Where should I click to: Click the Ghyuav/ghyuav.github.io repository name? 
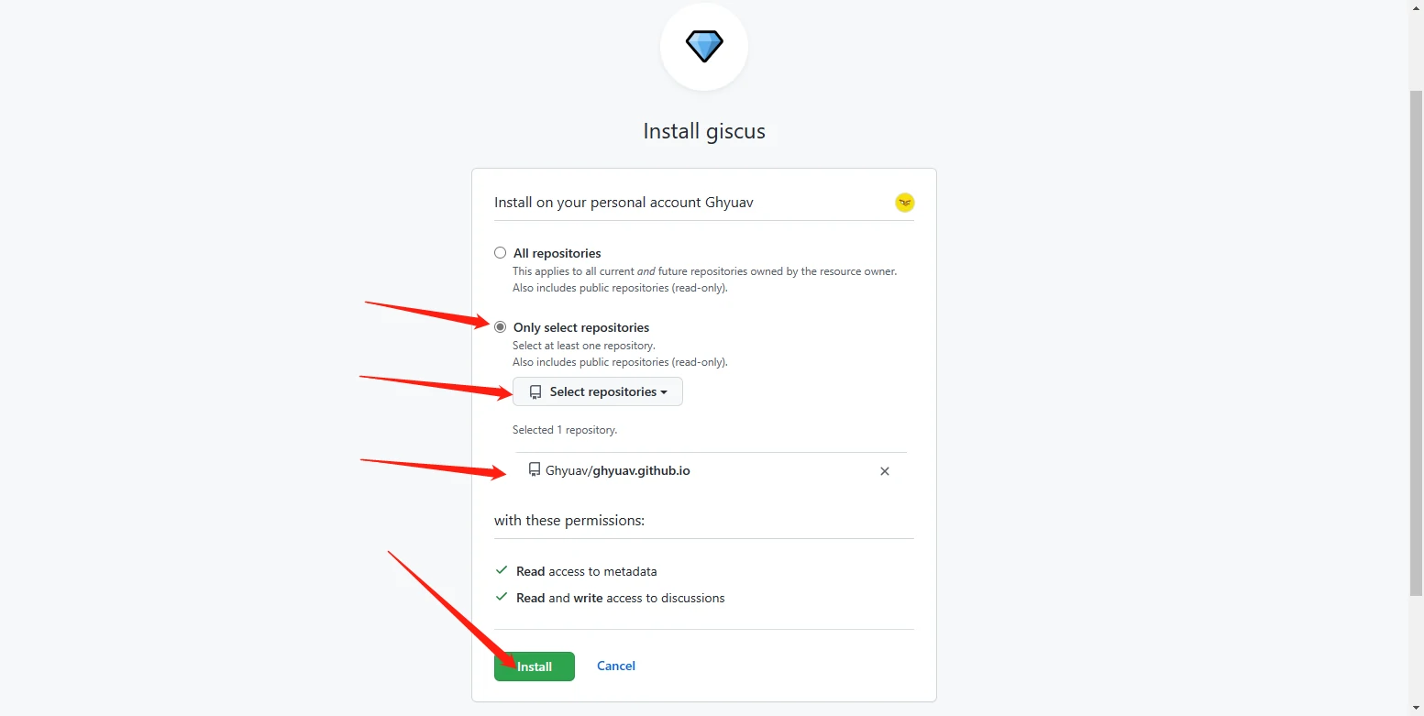tap(618, 471)
